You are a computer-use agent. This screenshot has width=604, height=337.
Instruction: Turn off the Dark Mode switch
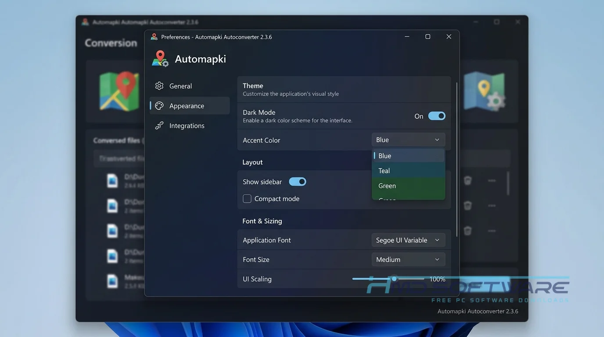click(437, 116)
